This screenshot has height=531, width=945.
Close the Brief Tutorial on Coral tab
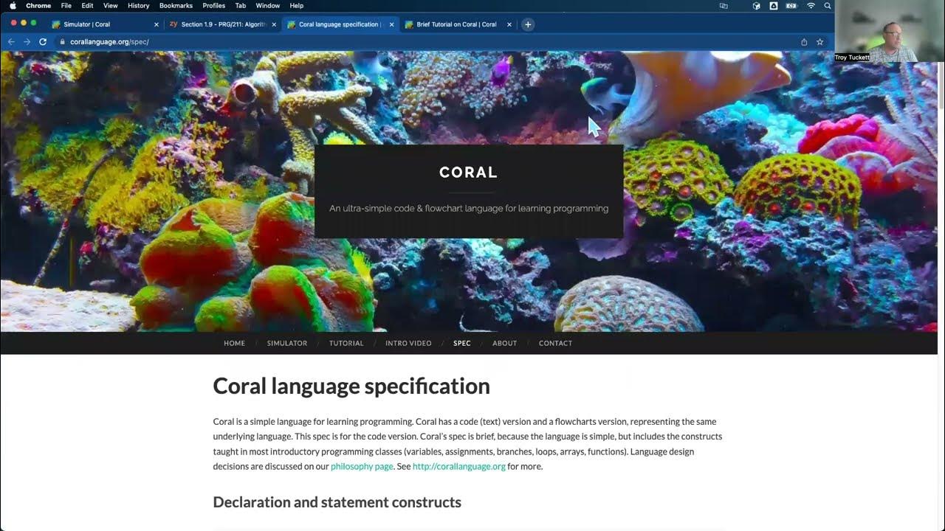point(509,24)
